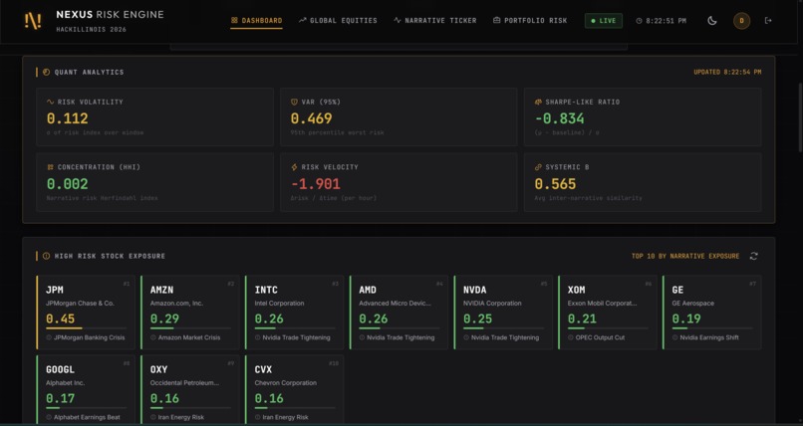803x426 pixels.
Task: Click the circle icon by OPEC Output Cut
Action: [571, 337]
